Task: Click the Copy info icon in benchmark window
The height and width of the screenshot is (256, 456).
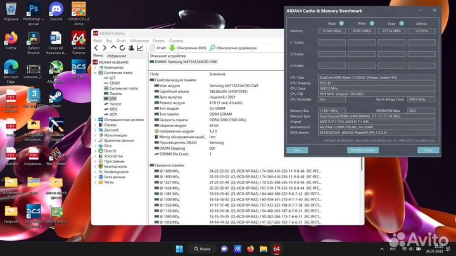Action: pos(402,23)
